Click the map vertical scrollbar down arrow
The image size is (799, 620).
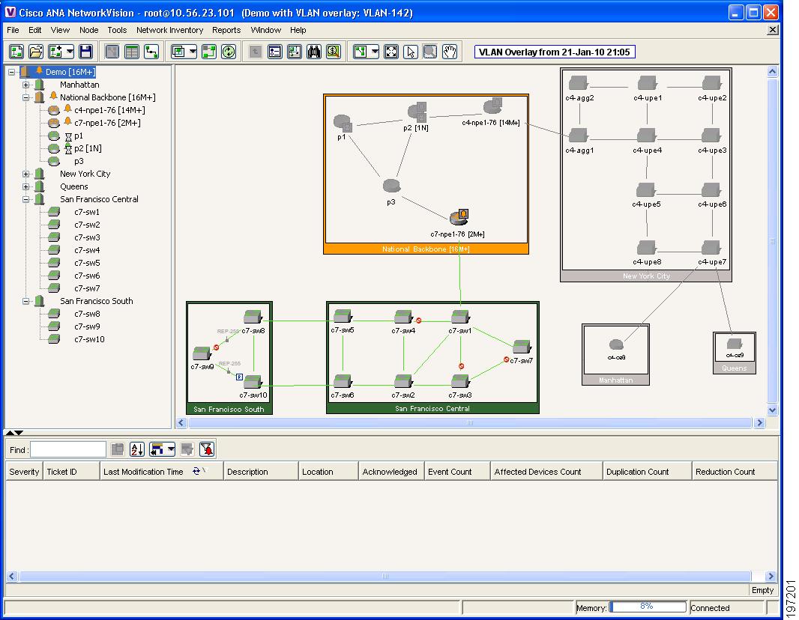click(x=773, y=410)
